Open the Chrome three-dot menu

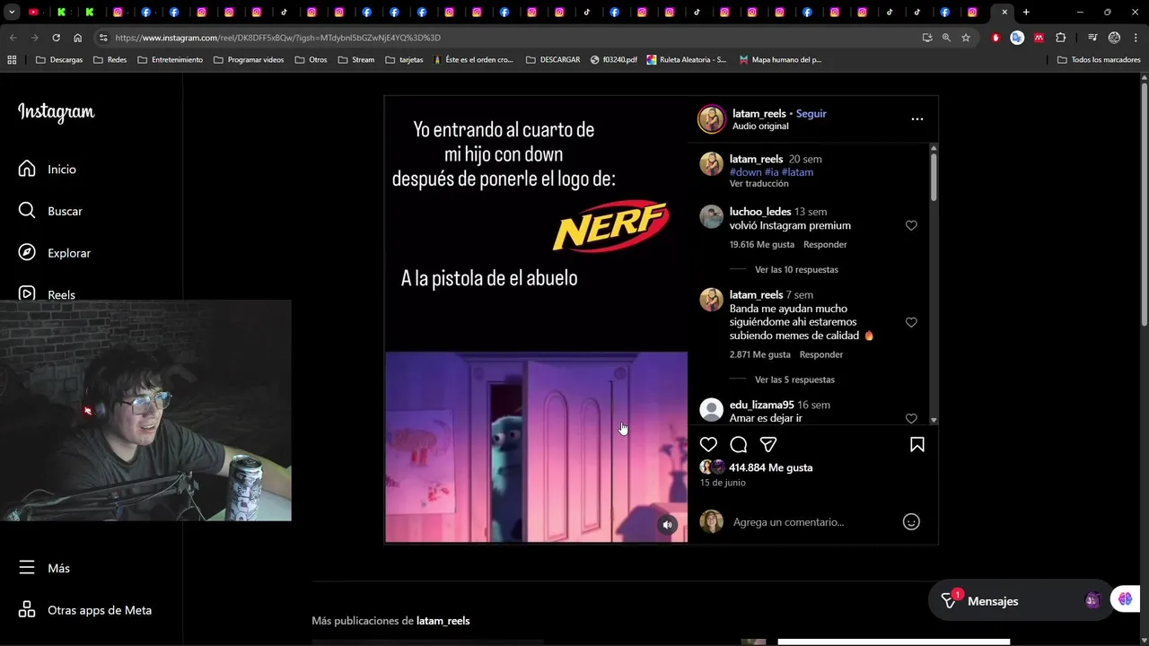tap(1136, 38)
